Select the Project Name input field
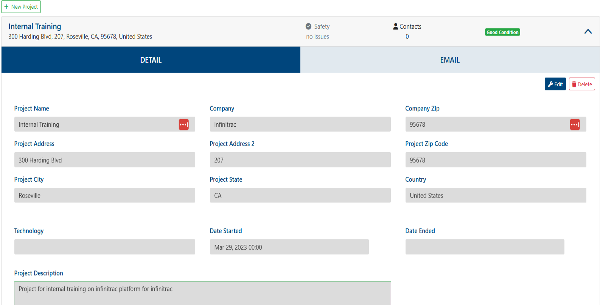The height and width of the screenshot is (305, 600). [105, 124]
